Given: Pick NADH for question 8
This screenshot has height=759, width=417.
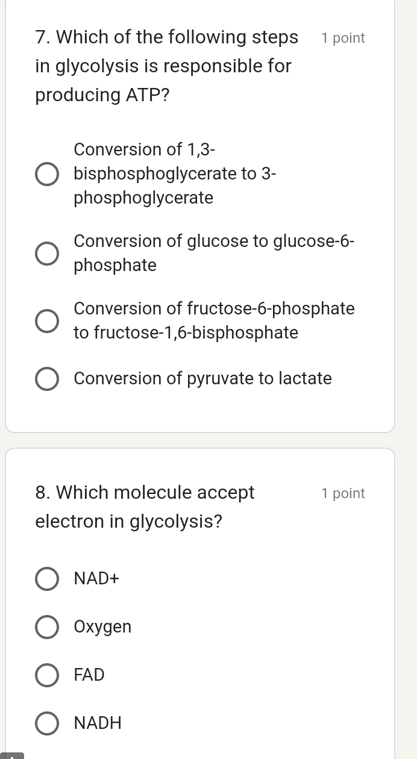Looking at the screenshot, I should click(x=47, y=723).
